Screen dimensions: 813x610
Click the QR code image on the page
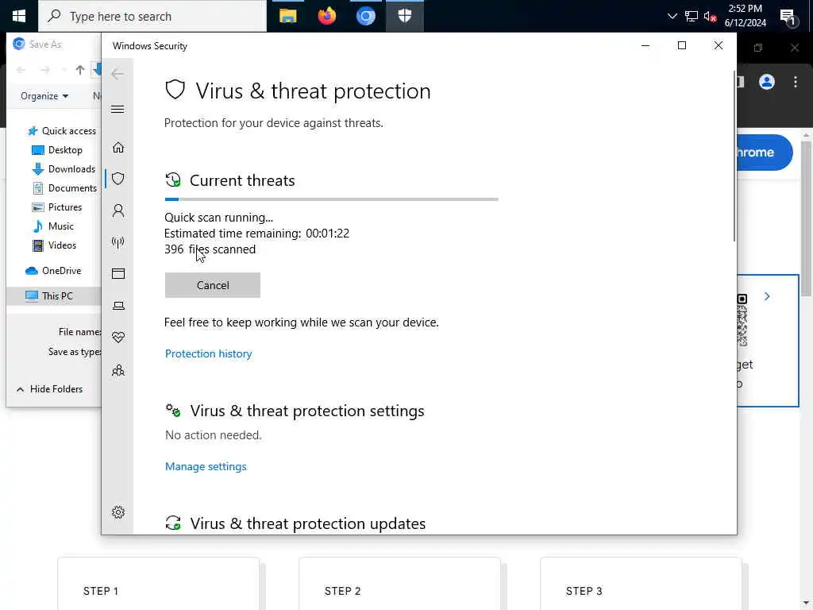742,321
